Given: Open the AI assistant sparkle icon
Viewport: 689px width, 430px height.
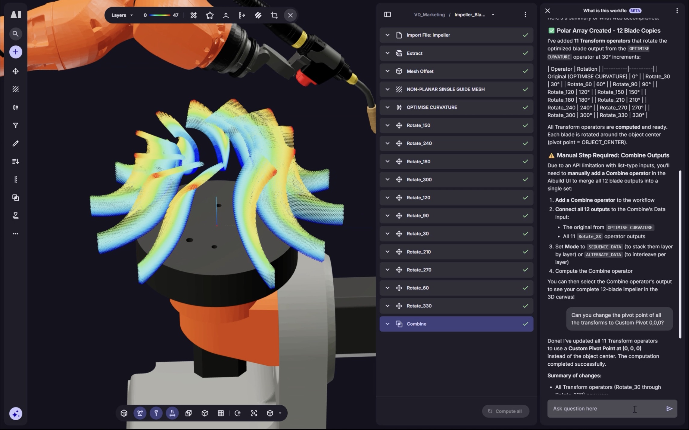Looking at the screenshot, I should 15,413.
